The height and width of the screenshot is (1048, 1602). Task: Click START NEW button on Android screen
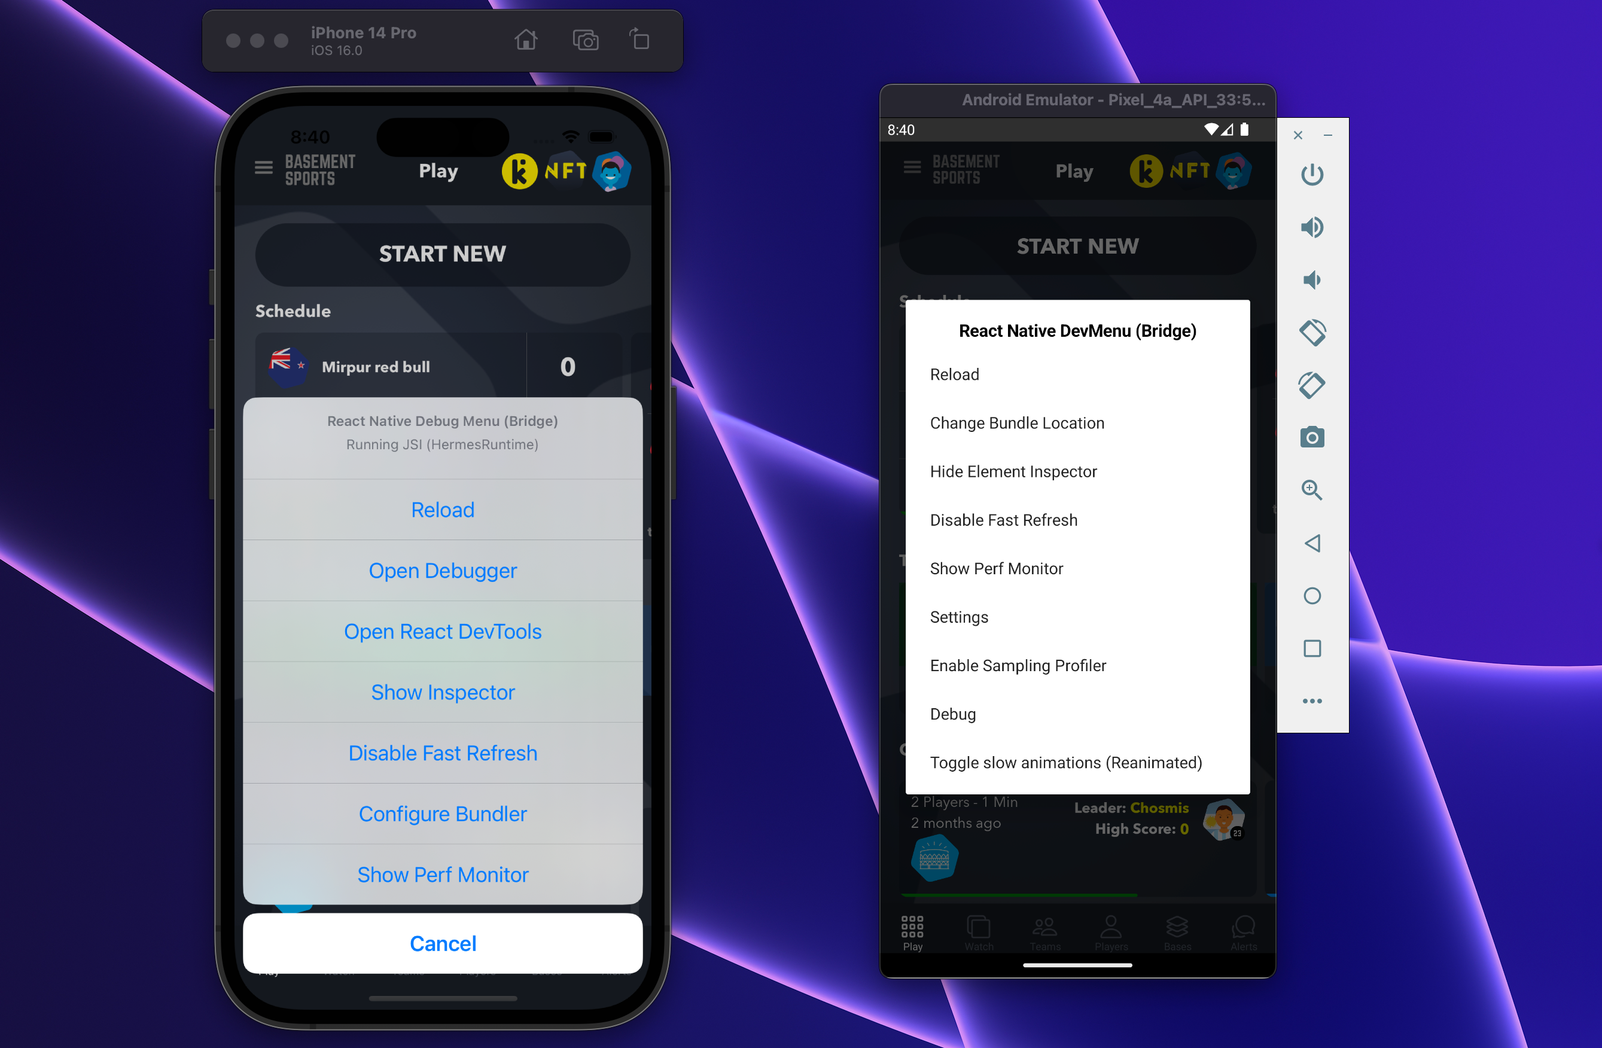(x=1077, y=245)
